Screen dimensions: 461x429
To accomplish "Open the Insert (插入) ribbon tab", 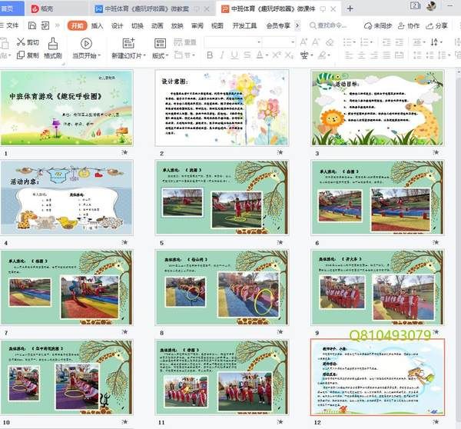I will (98, 25).
